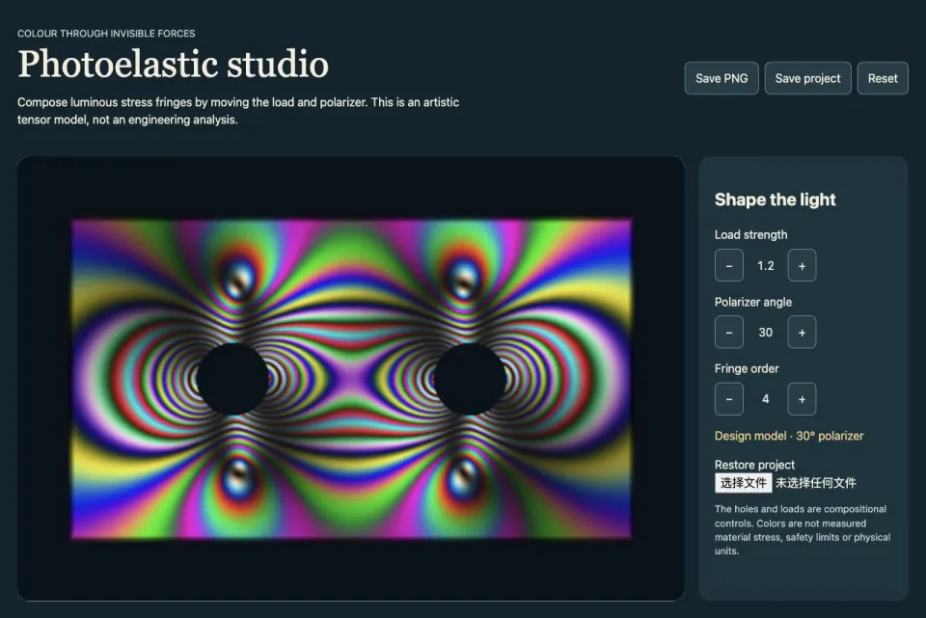Image resolution: width=926 pixels, height=618 pixels.
Task: Reset the studio settings
Action: [x=883, y=78]
